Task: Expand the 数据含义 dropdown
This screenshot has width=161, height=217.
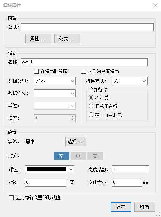Action: point(55,94)
